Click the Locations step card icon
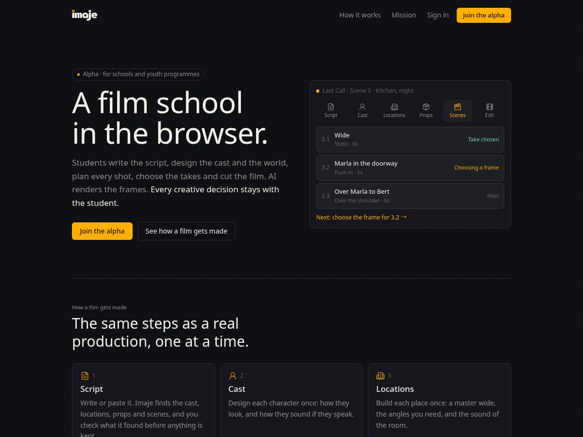583x437 pixels. [380, 376]
